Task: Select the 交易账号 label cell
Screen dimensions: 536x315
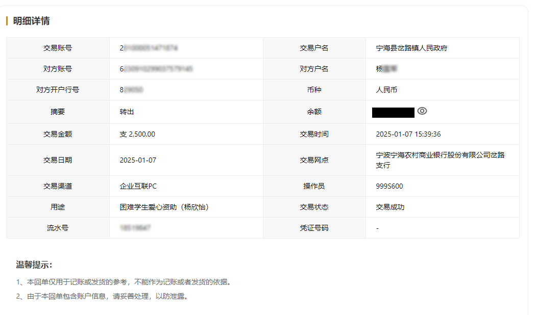Action: point(57,48)
